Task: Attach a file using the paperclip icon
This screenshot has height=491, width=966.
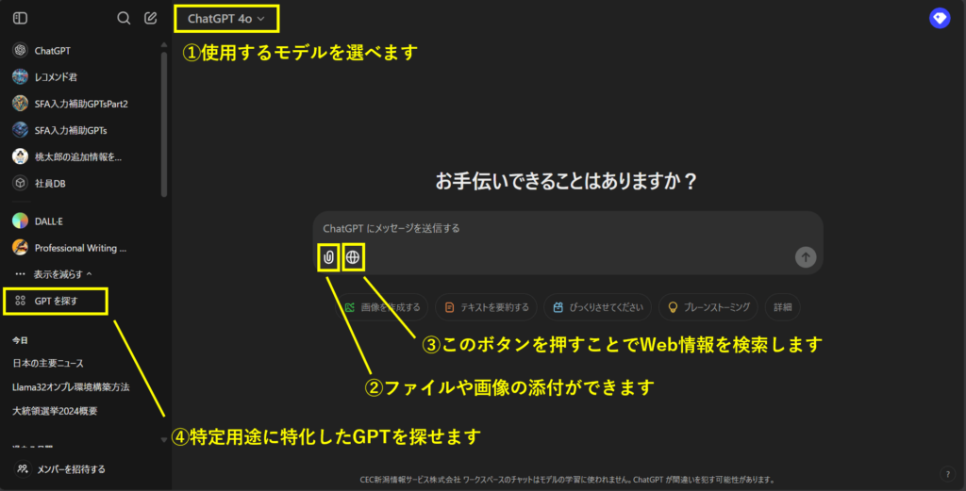Action: 328,256
